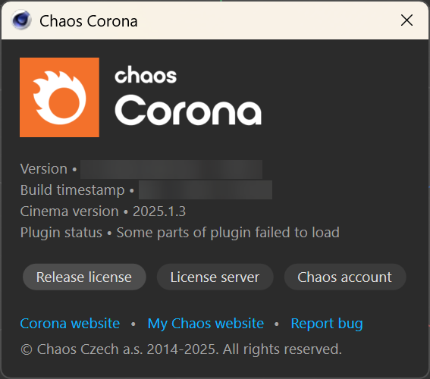Click the Plugin status label
The image size is (430, 379).
(x=61, y=233)
